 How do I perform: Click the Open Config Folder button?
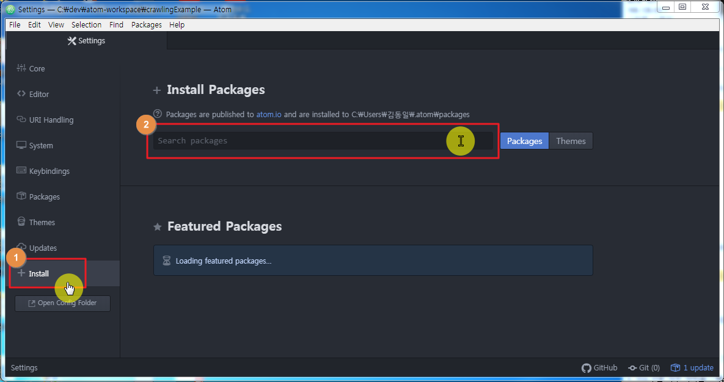[62, 303]
